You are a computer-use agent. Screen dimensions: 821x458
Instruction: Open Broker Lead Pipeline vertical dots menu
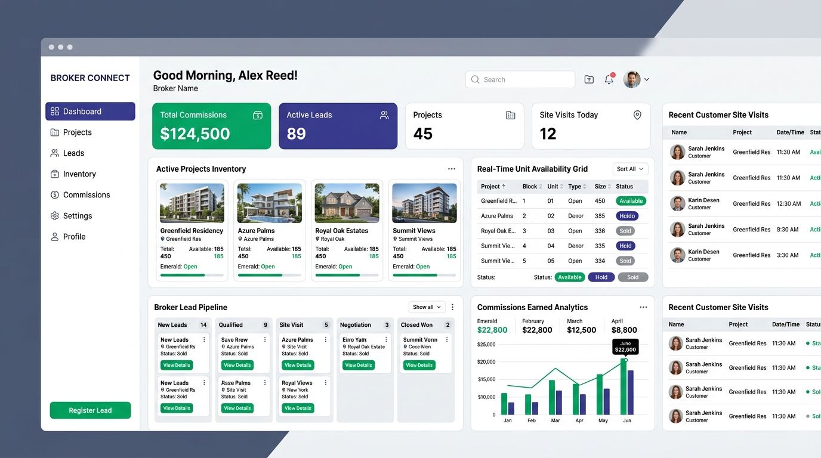[x=452, y=307]
